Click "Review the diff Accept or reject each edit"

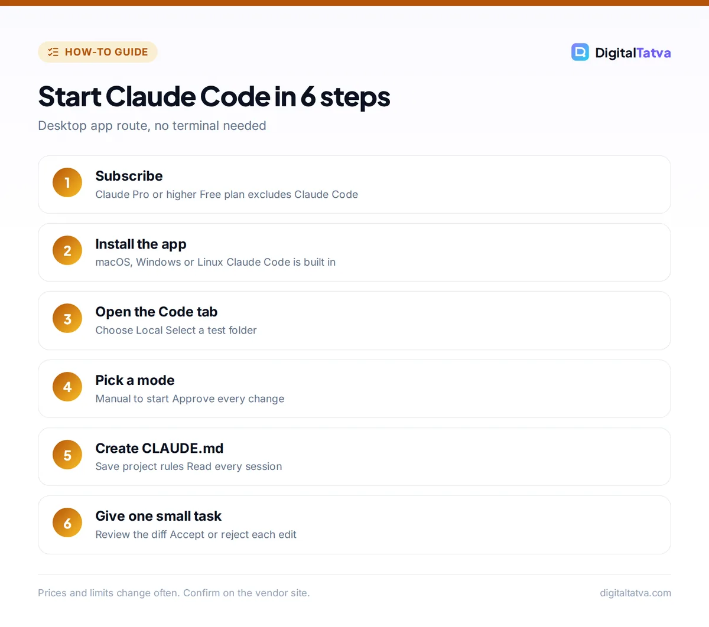point(196,534)
